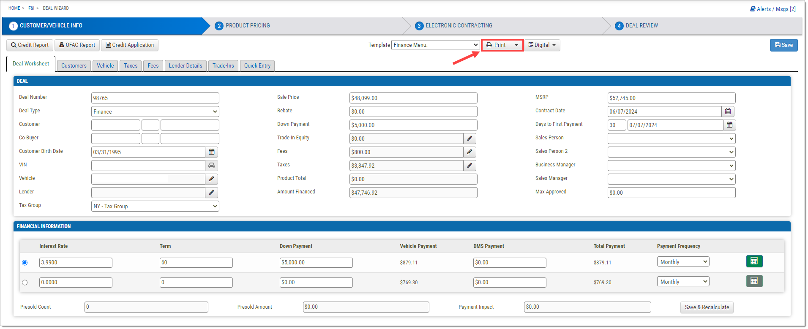The image size is (808, 329).
Task: Focus the Rebate field
Action: [x=413, y=111]
